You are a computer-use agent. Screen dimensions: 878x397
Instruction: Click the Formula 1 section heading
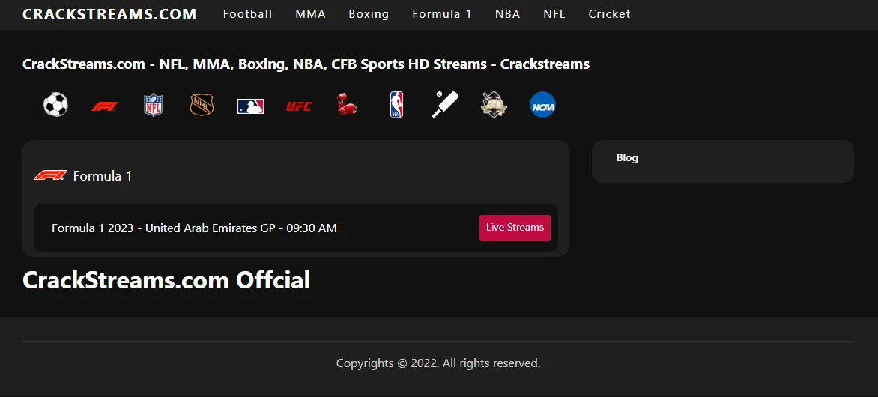point(102,176)
